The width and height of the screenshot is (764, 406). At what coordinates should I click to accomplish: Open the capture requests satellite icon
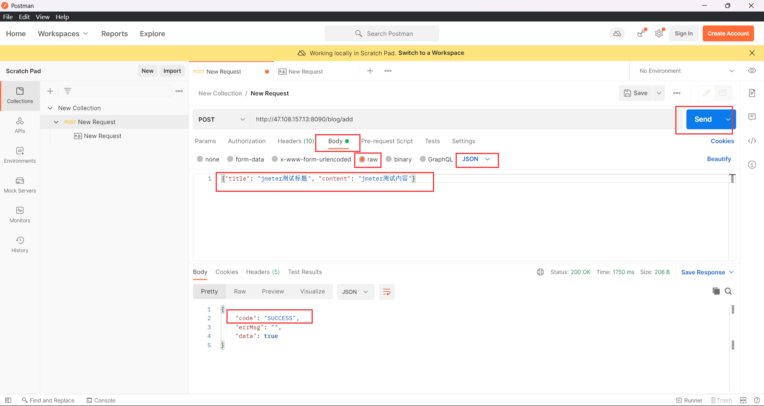pos(641,33)
